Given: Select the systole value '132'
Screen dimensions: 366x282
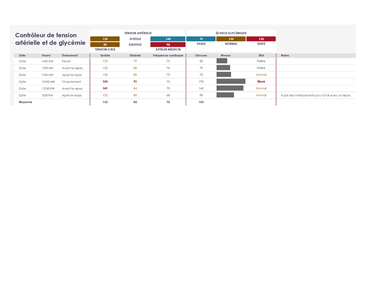Looking at the screenshot, I should pyautogui.click(x=105, y=95).
